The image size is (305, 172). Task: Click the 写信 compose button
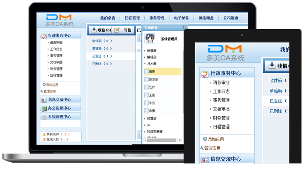click(x=123, y=30)
